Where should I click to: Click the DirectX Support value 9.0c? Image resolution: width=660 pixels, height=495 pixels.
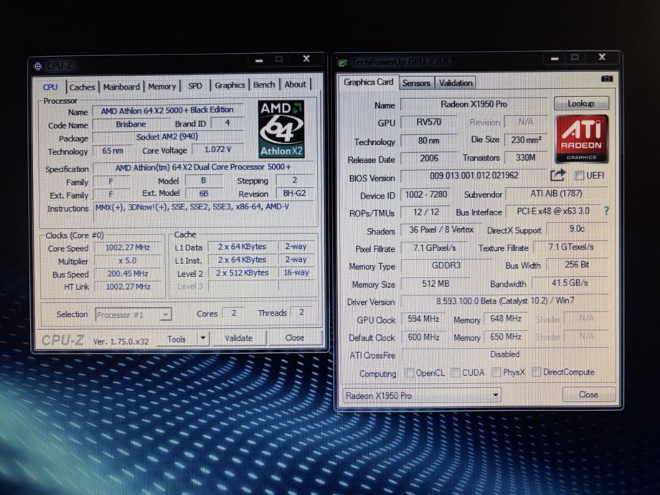pos(577,229)
